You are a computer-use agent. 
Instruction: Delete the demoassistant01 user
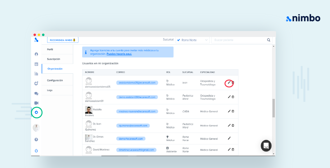233,97
